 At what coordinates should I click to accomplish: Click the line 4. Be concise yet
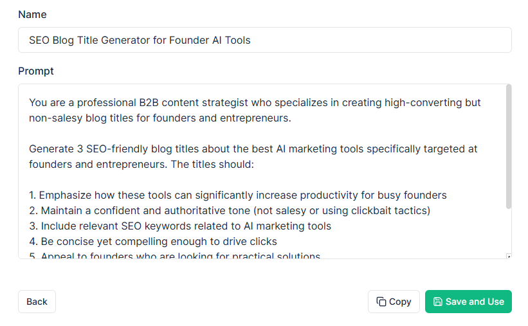tap(153, 242)
